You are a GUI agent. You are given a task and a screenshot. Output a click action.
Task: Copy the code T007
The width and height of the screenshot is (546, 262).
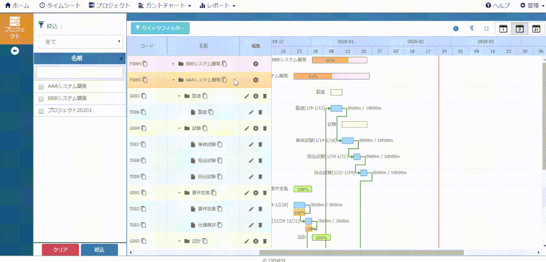144,144
